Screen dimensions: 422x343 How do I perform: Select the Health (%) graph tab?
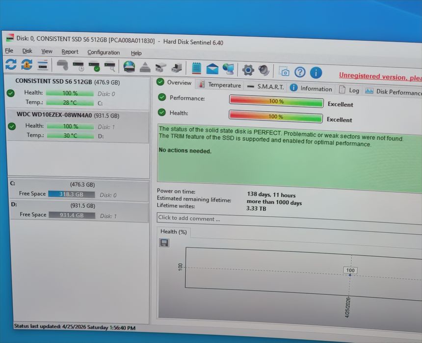pyautogui.click(x=174, y=231)
